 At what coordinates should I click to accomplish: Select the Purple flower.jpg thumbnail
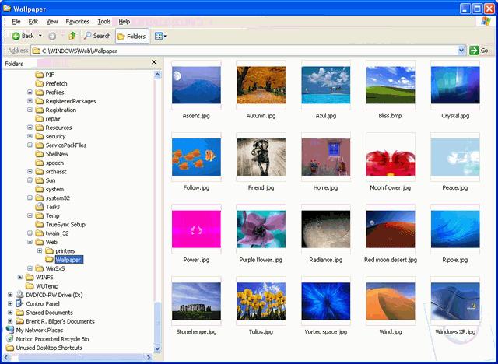[x=261, y=229]
